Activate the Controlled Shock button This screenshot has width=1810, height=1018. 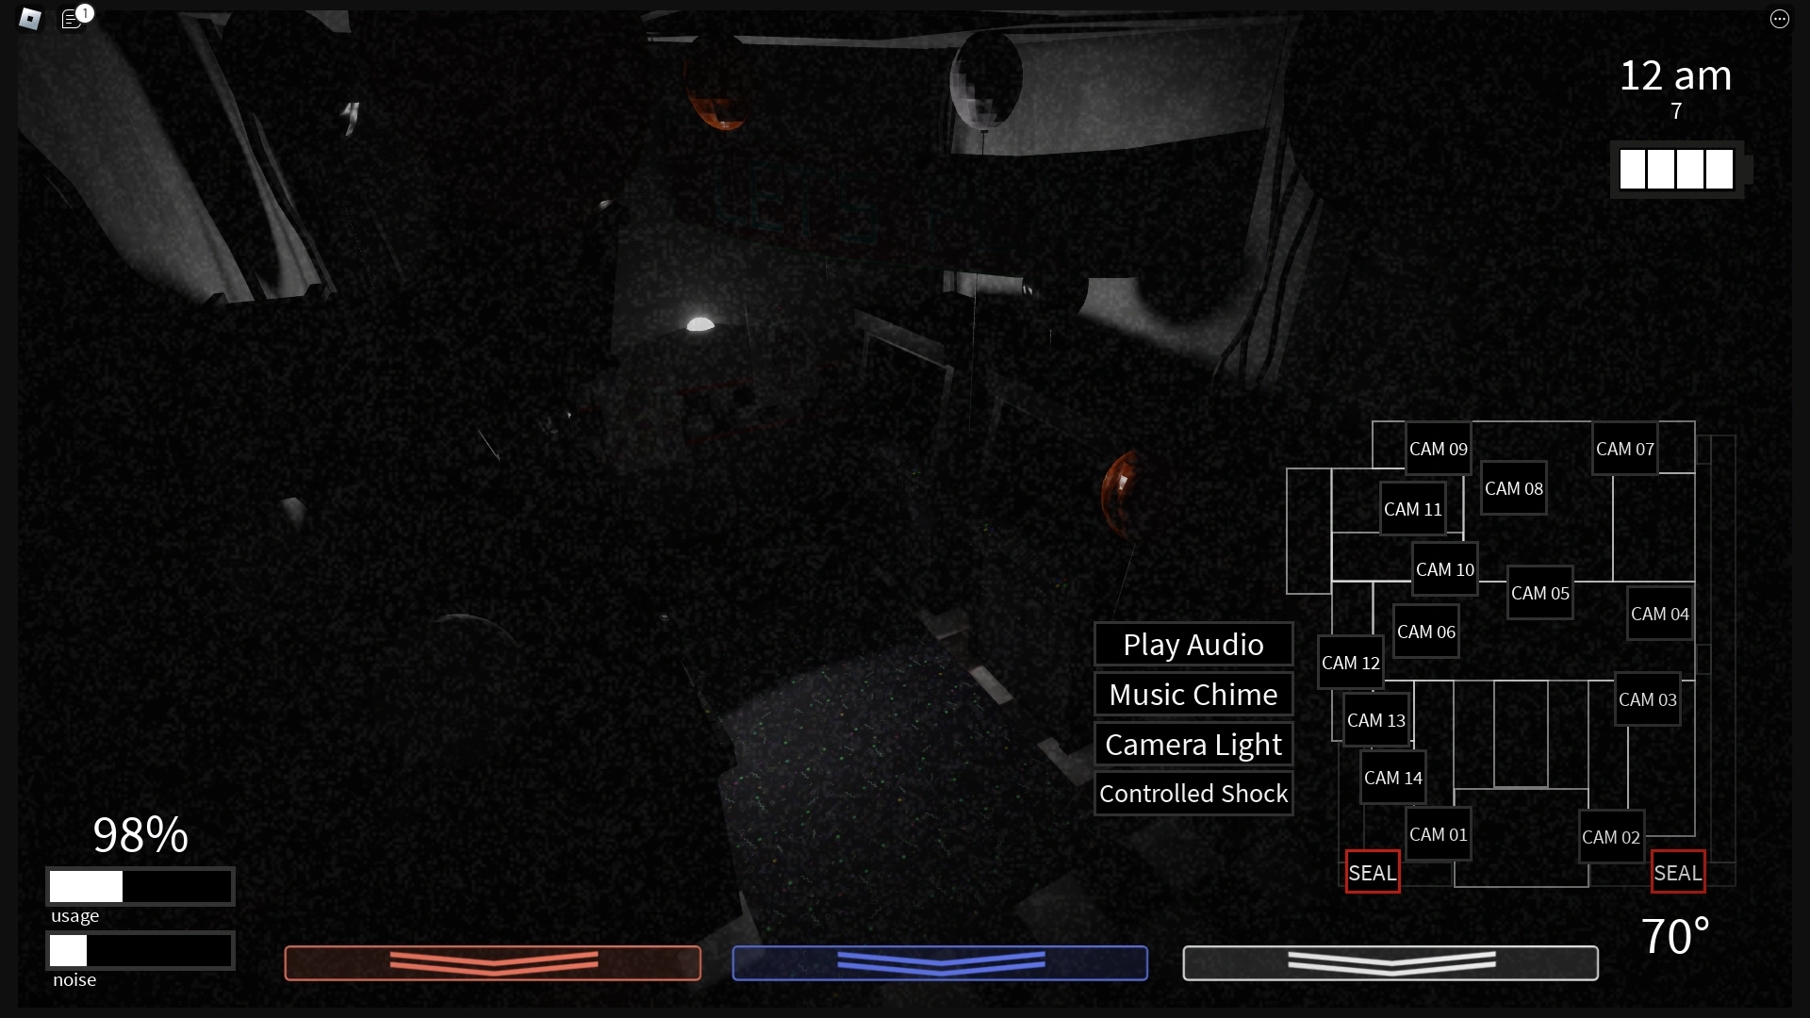click(1193, 794)
